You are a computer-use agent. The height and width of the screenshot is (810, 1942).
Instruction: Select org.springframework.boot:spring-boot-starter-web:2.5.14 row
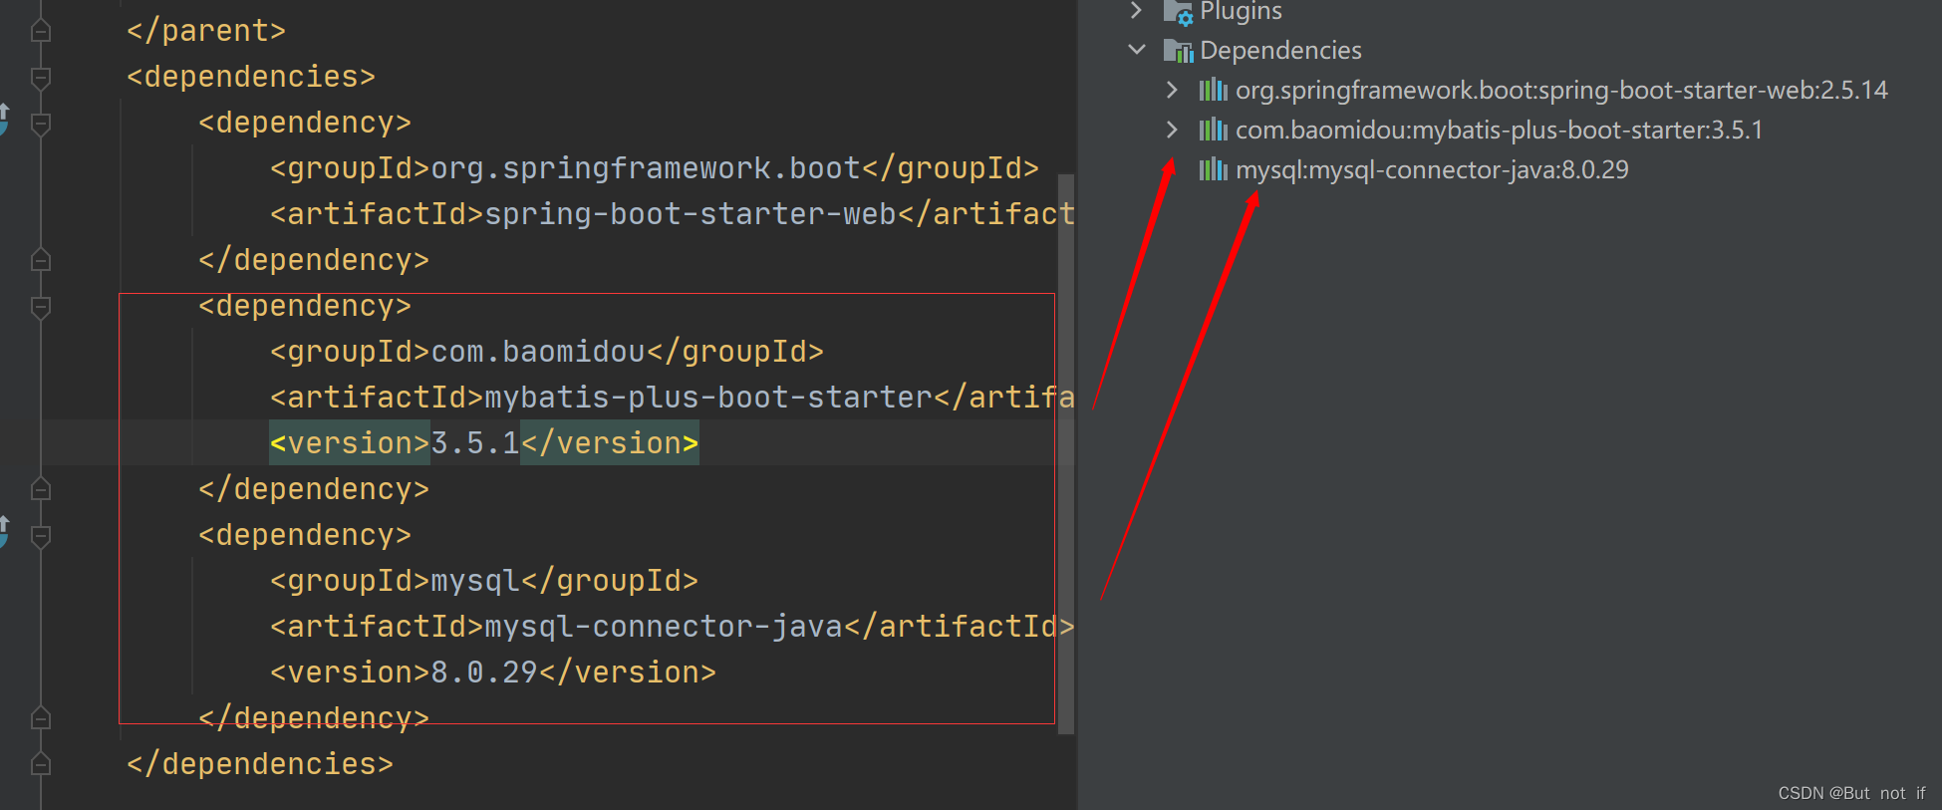(1561, 90)
